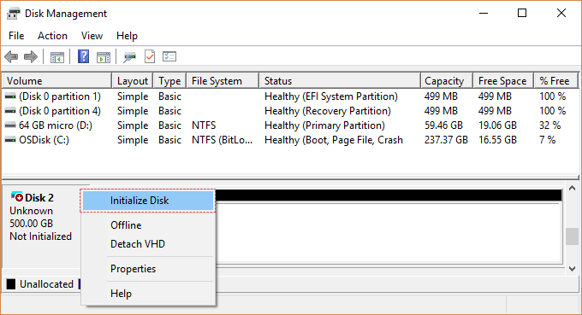
Task: Minimize the Disk Management window
Action: pos(484,14)
